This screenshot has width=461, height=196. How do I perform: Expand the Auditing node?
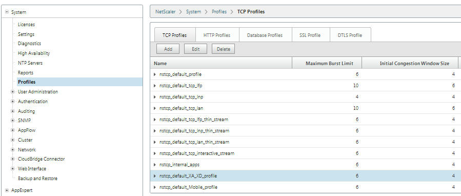click(x=13, y=111)
